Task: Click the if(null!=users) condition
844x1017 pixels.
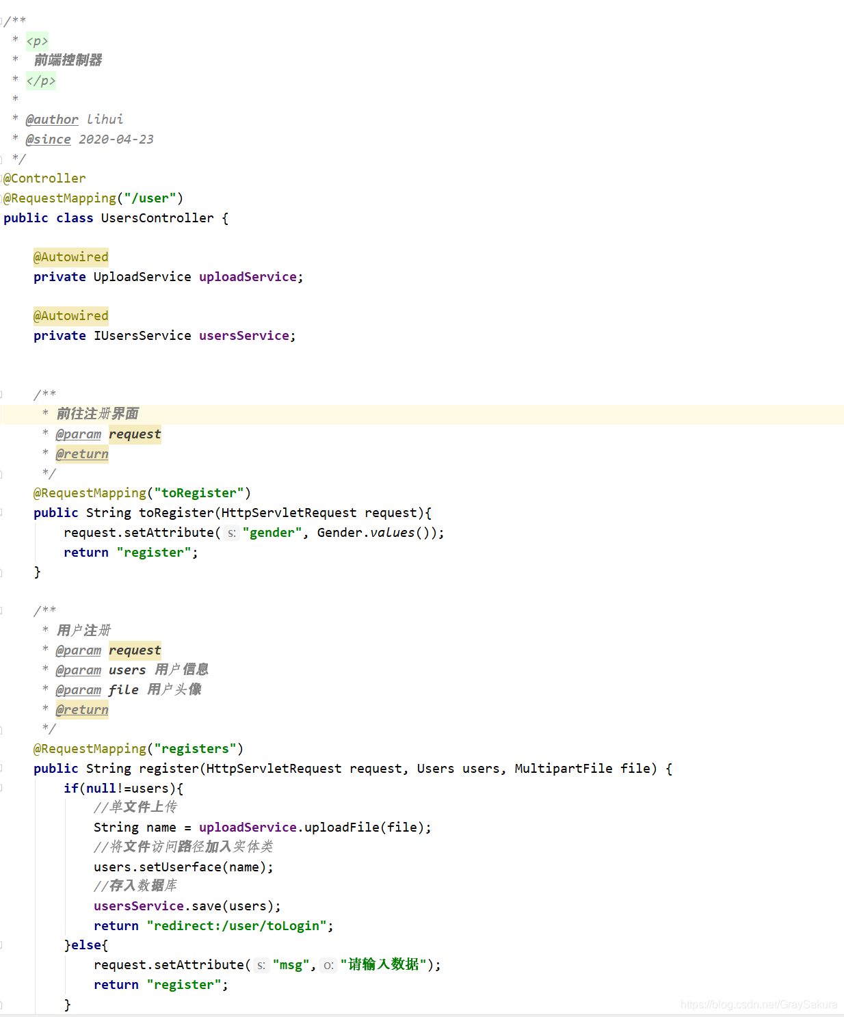Action: point(124,789)
